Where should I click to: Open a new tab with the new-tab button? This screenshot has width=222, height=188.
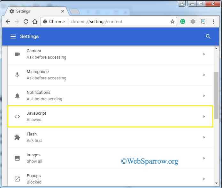point(75,11)
